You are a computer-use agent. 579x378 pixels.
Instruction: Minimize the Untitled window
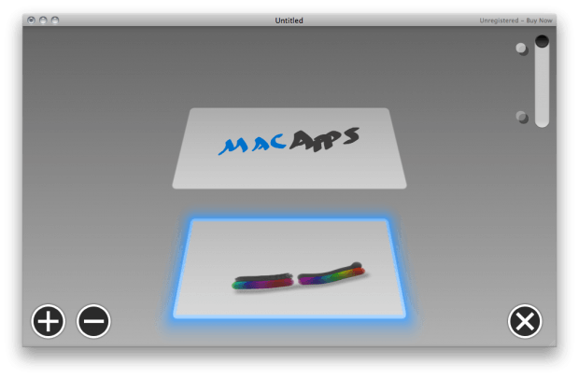(x=43, y=20)
